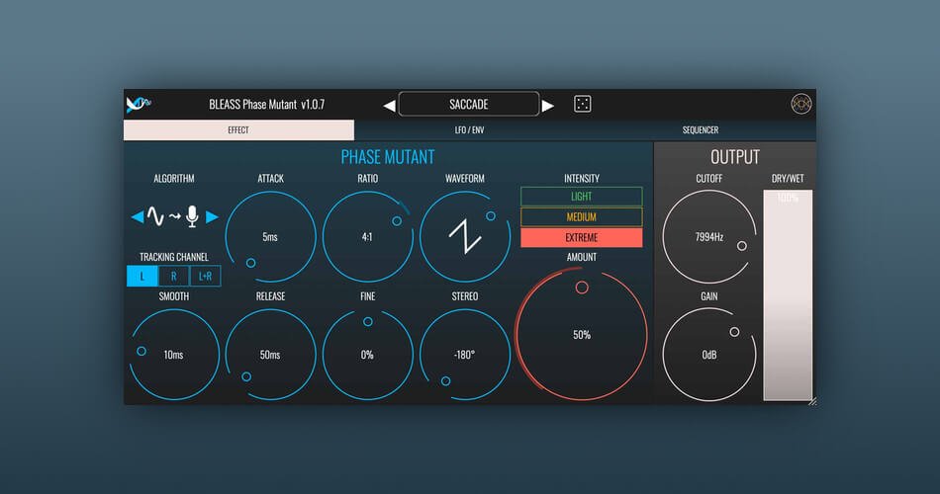Switch to the LFO / ENV tab

tap(469, 130)
